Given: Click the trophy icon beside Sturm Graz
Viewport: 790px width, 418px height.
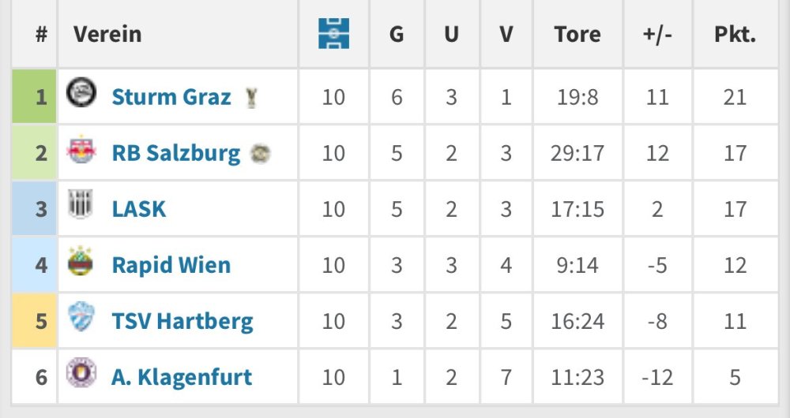Looking at the screenshot, I should point(251,98).
